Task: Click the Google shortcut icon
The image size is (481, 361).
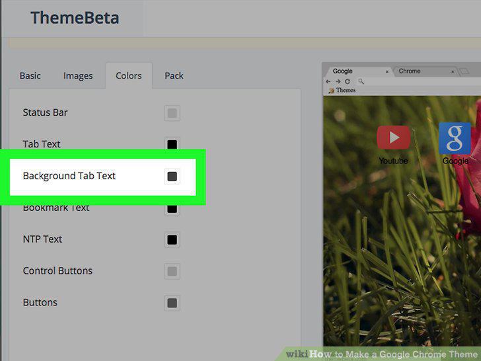Action: coord(455,138)
